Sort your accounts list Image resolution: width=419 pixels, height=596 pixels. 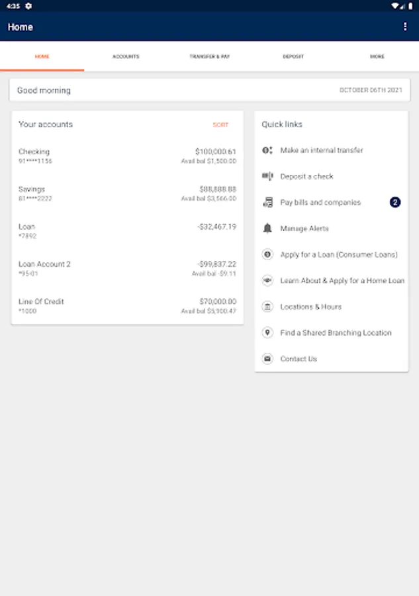point(220,125)
